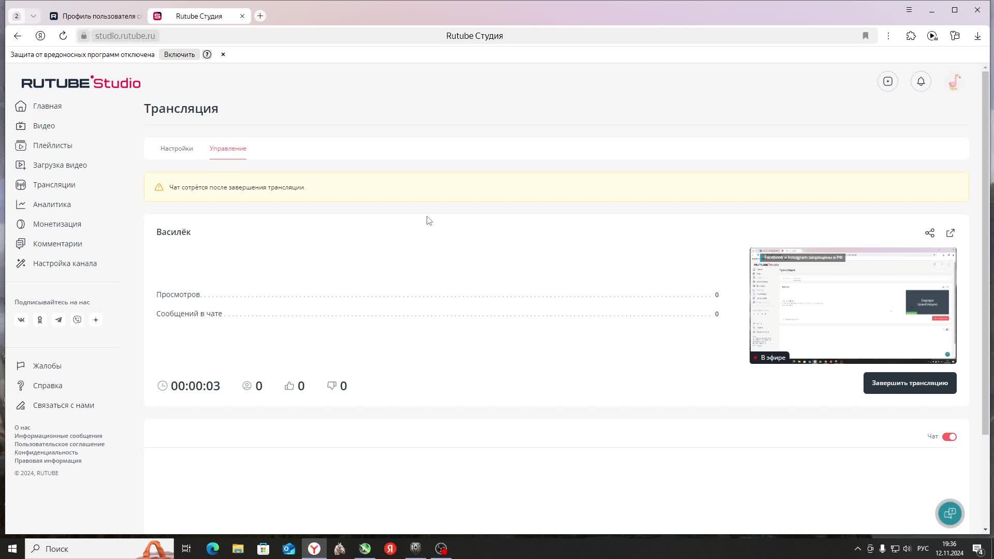Open the notifications bell
Image resolution: width=994 pixels, height=559 pixels.
(x=920, y=81)
